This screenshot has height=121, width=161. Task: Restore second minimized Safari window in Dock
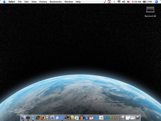133,118
